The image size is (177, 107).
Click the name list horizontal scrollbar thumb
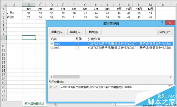click(66, 77)
